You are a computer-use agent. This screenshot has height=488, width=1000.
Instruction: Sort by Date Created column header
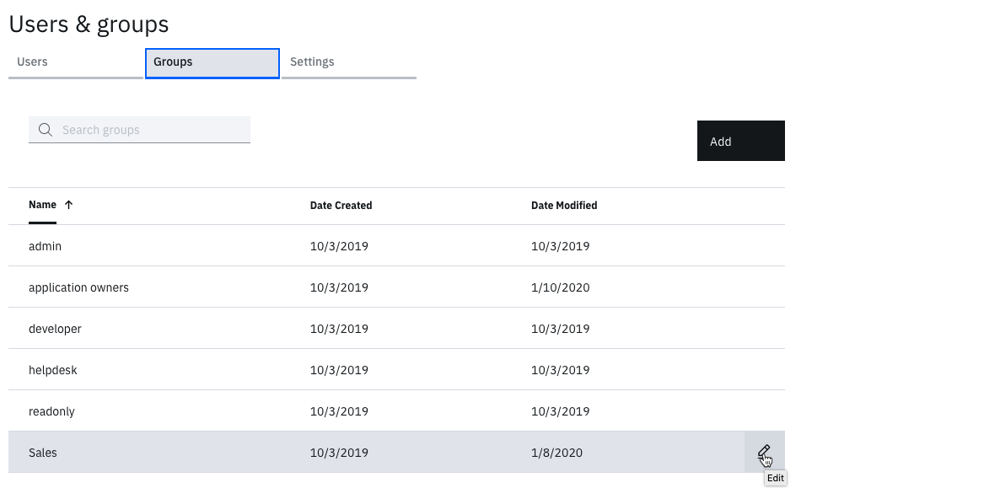click(x=341, y=206)
